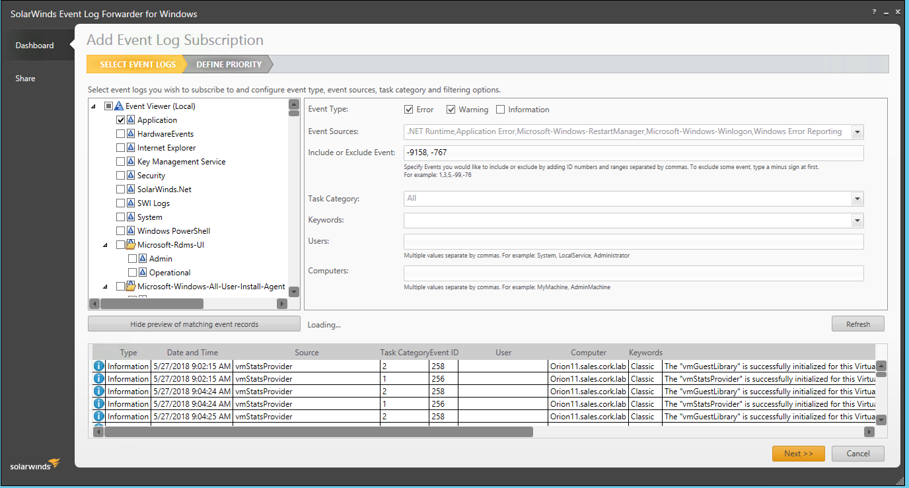
Task: Tick the Admin log checkbox
Action: pos(132,258)
